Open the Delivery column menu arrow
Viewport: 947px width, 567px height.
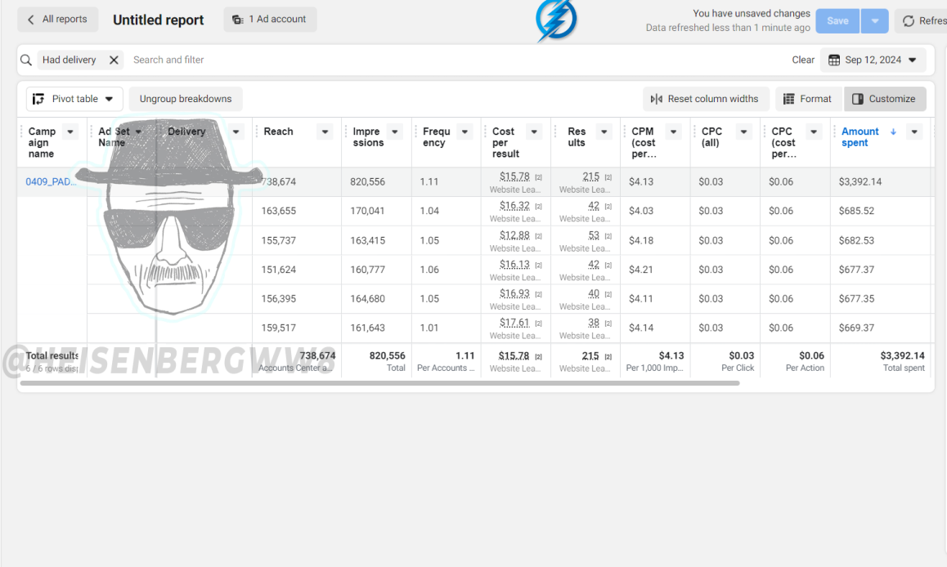click(236, 132)
